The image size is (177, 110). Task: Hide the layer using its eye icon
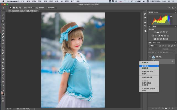point(150,56)
